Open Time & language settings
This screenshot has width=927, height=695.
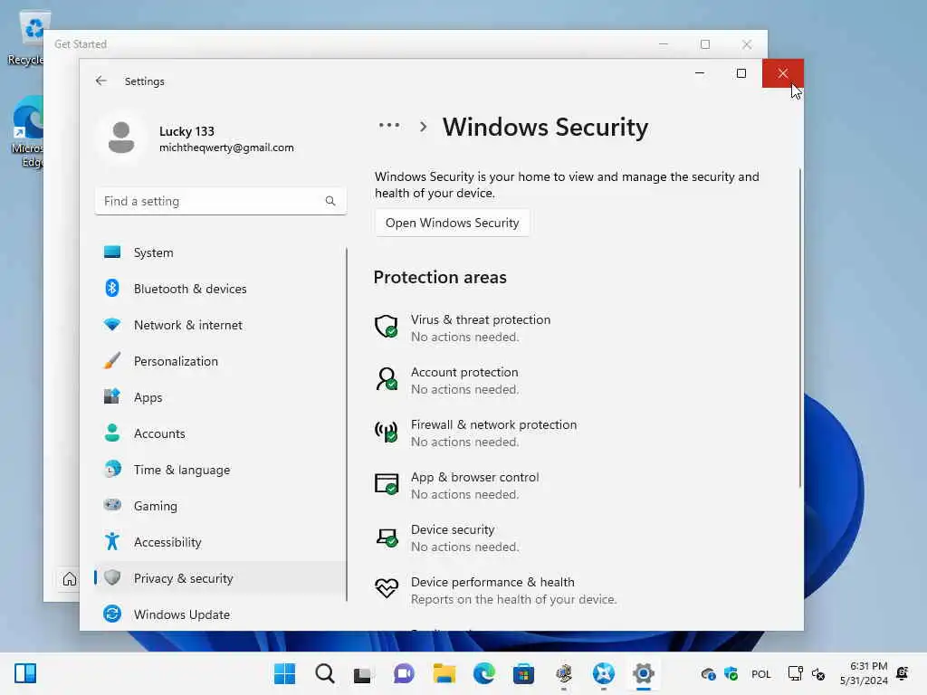tap(220, 470)
